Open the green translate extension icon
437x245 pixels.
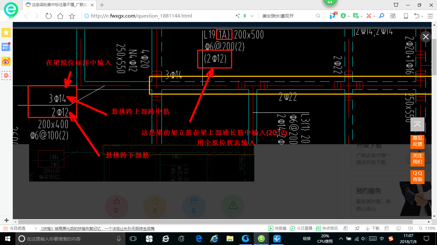pyautogui.click(x=356, y=16)
